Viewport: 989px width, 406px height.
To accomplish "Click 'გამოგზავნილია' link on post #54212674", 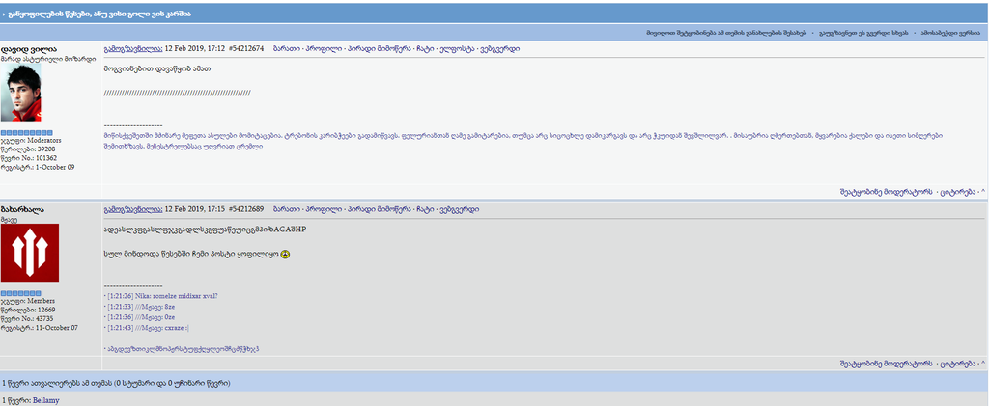I will point(133,49).
